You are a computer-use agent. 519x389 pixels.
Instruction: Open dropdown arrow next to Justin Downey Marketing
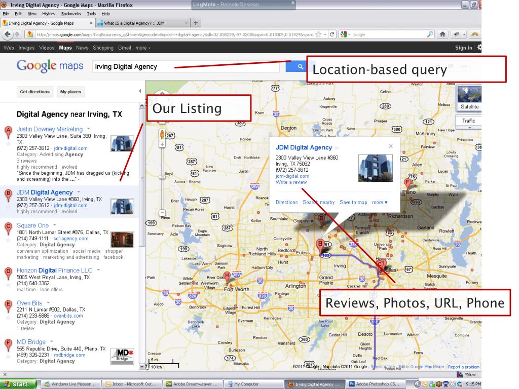point(89,129)
